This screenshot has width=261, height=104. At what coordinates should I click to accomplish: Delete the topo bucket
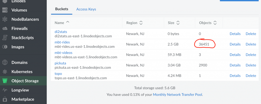tap(251, 75)
